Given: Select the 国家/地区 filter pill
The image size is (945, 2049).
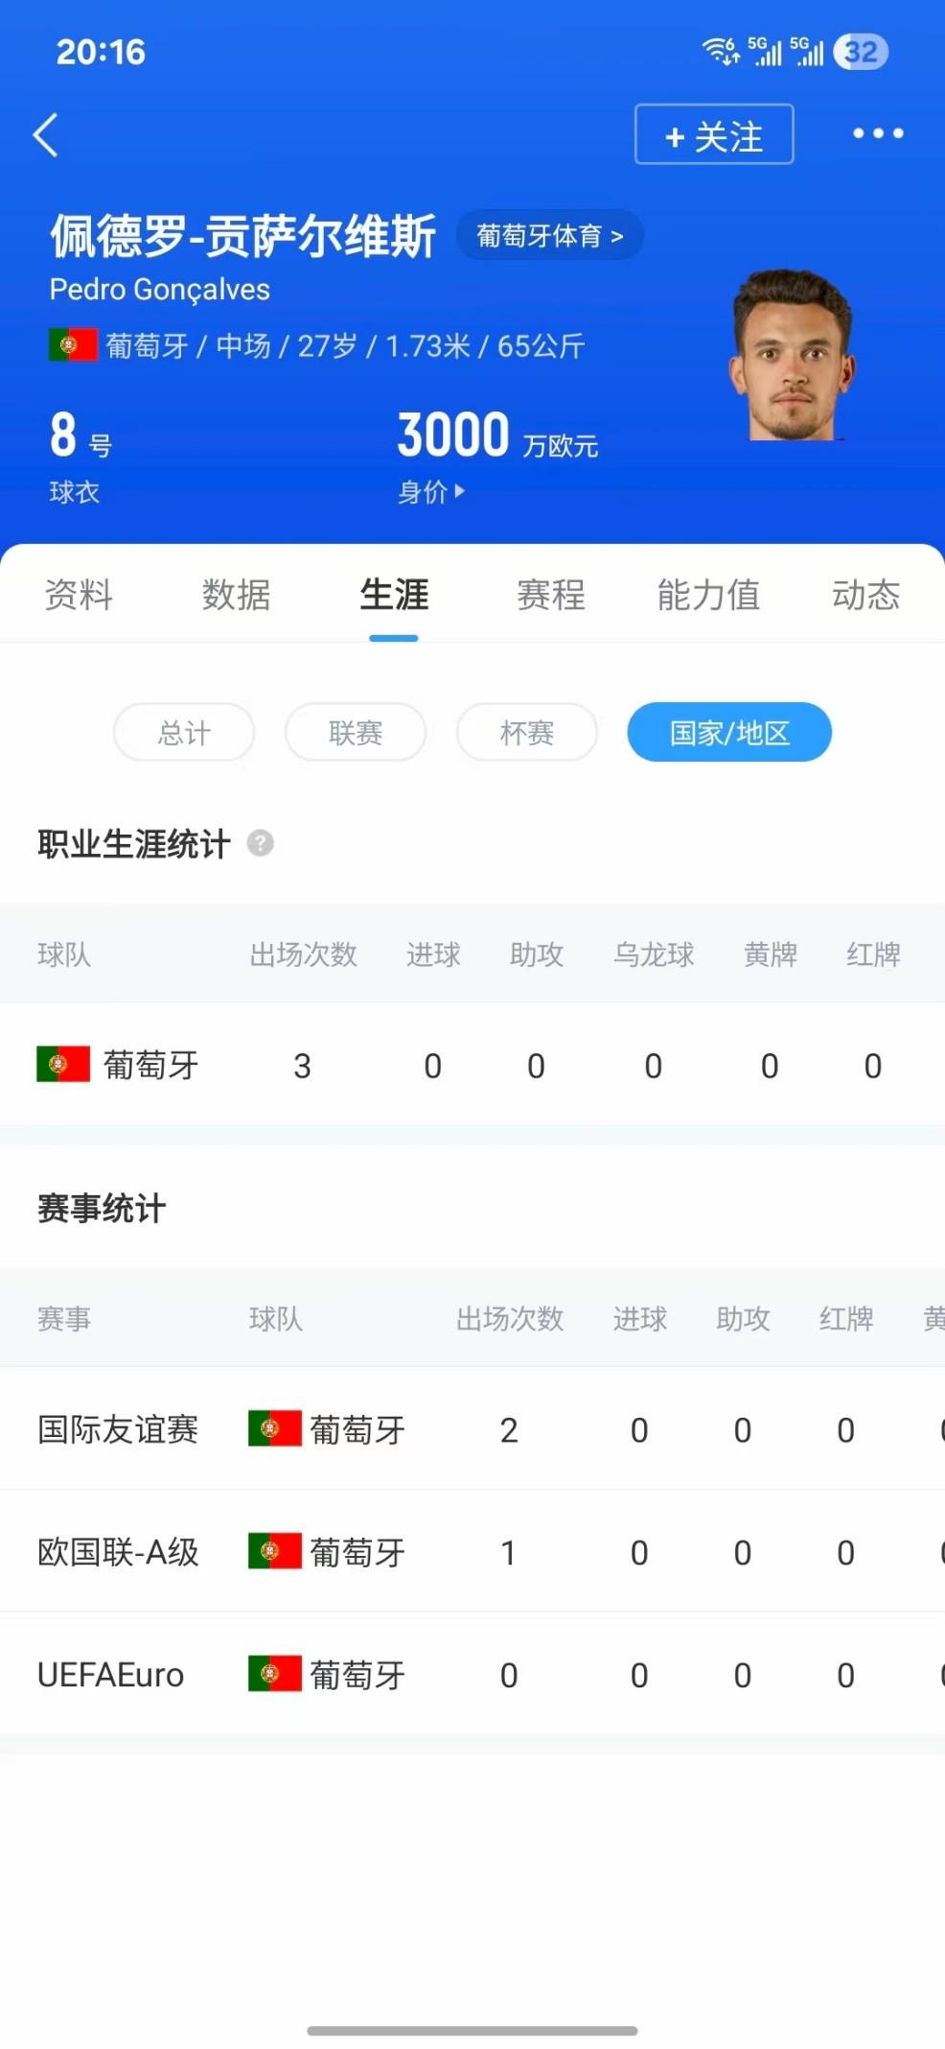Looking at the screenshot, I should (x=729, y=733).
